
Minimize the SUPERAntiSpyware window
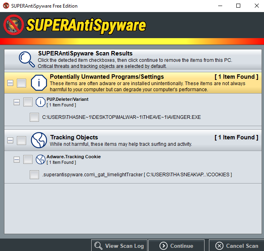(220, 6)
